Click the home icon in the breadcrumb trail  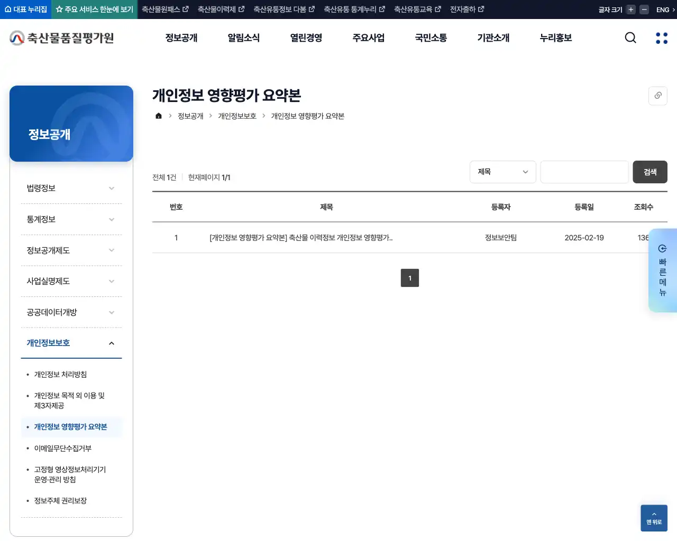[158, 116]
